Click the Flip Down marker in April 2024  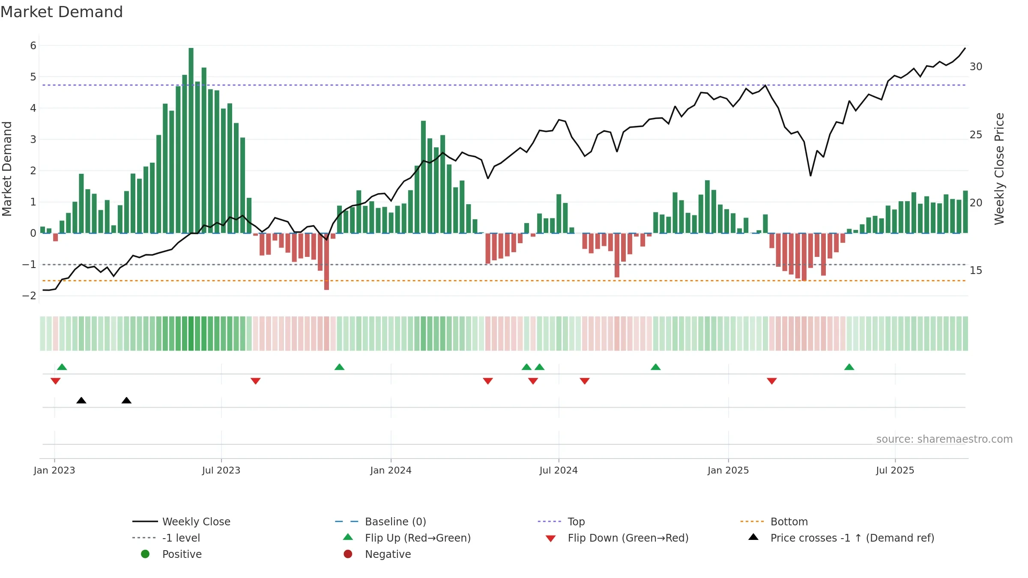488,381
